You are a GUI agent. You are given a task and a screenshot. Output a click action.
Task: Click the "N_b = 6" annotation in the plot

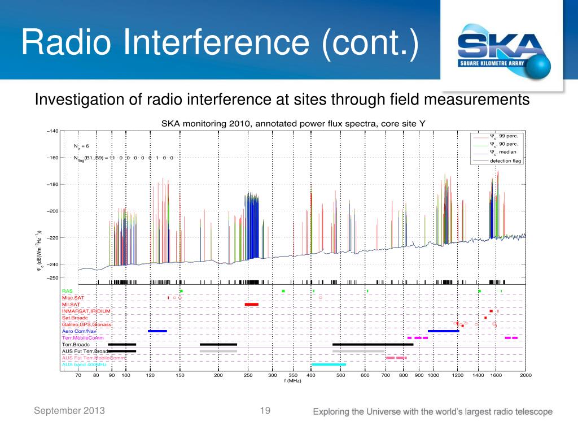point(81,146)
